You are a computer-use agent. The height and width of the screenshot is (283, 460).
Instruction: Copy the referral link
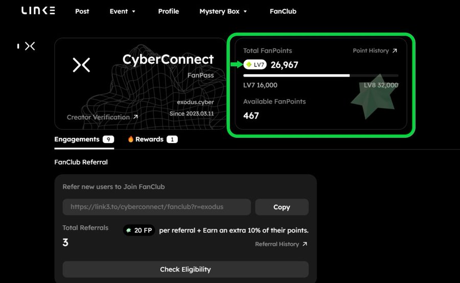[x=282, y=207]
